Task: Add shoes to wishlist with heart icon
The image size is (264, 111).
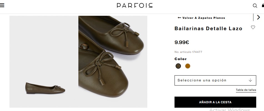Action: pos(253,27)
